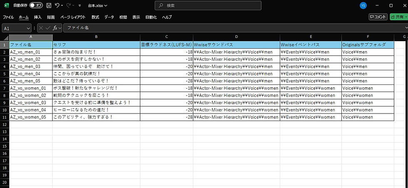
Task: Open the Name Box dropdown arrow
Action: (x=28, y=28)
